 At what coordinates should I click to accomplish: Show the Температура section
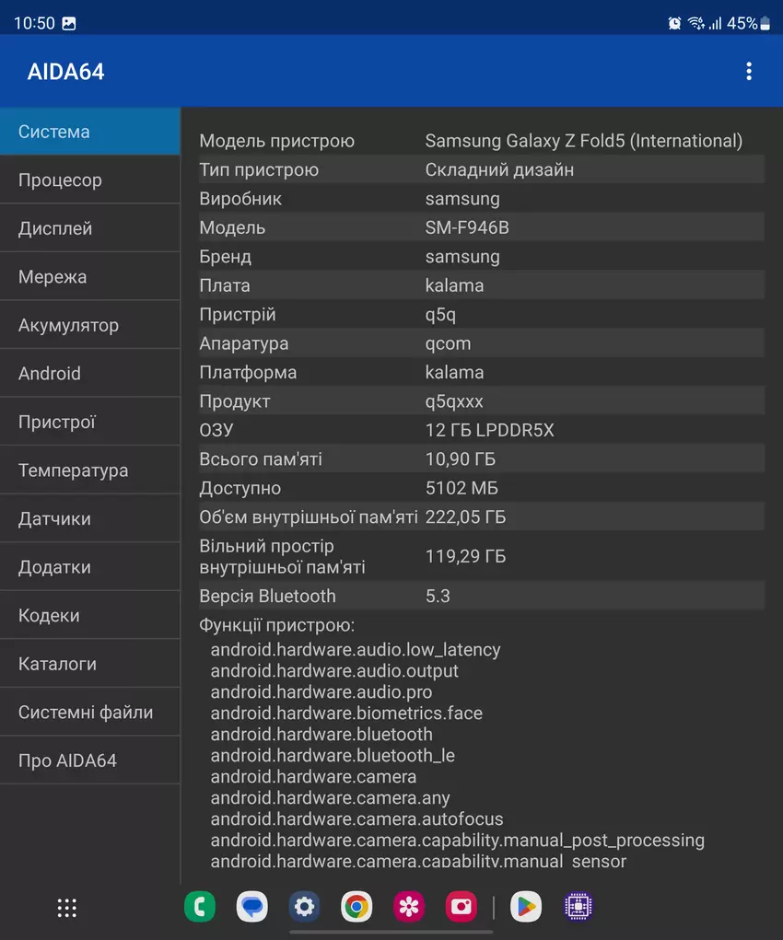(89, 470)
